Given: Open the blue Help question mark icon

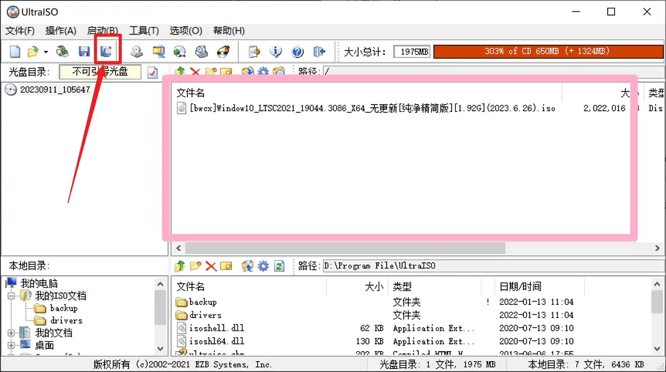Looking at the screenshot, I should [x=297, y=52].
